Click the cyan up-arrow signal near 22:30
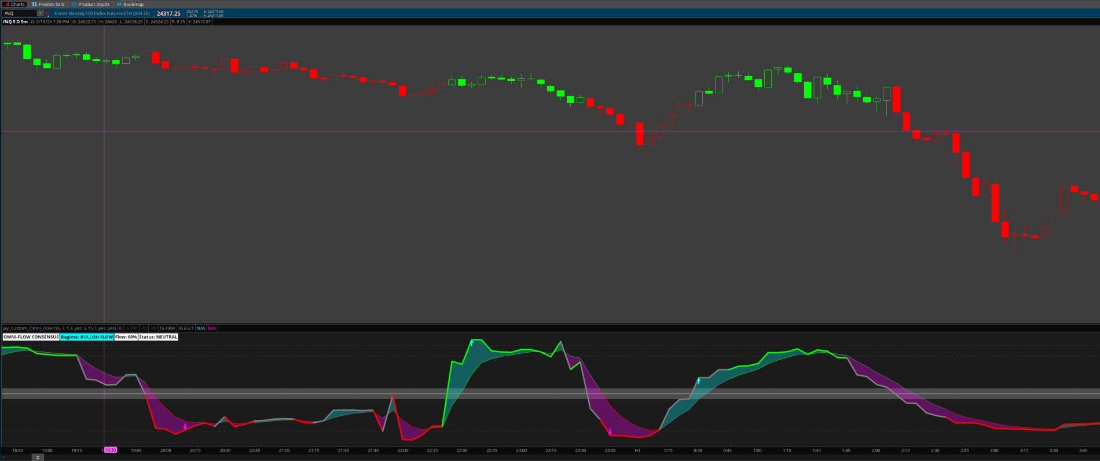Image resolution: width=1100 pixels, height=461 pixels. click(471, 343)
